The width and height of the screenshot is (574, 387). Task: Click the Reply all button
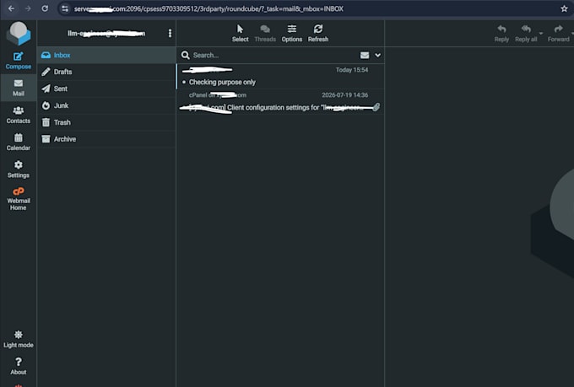point(526,33)
